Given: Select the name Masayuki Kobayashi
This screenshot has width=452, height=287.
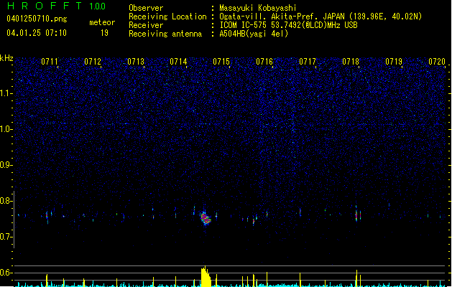Looking at the screenshot, I should [x=258, y=8].
